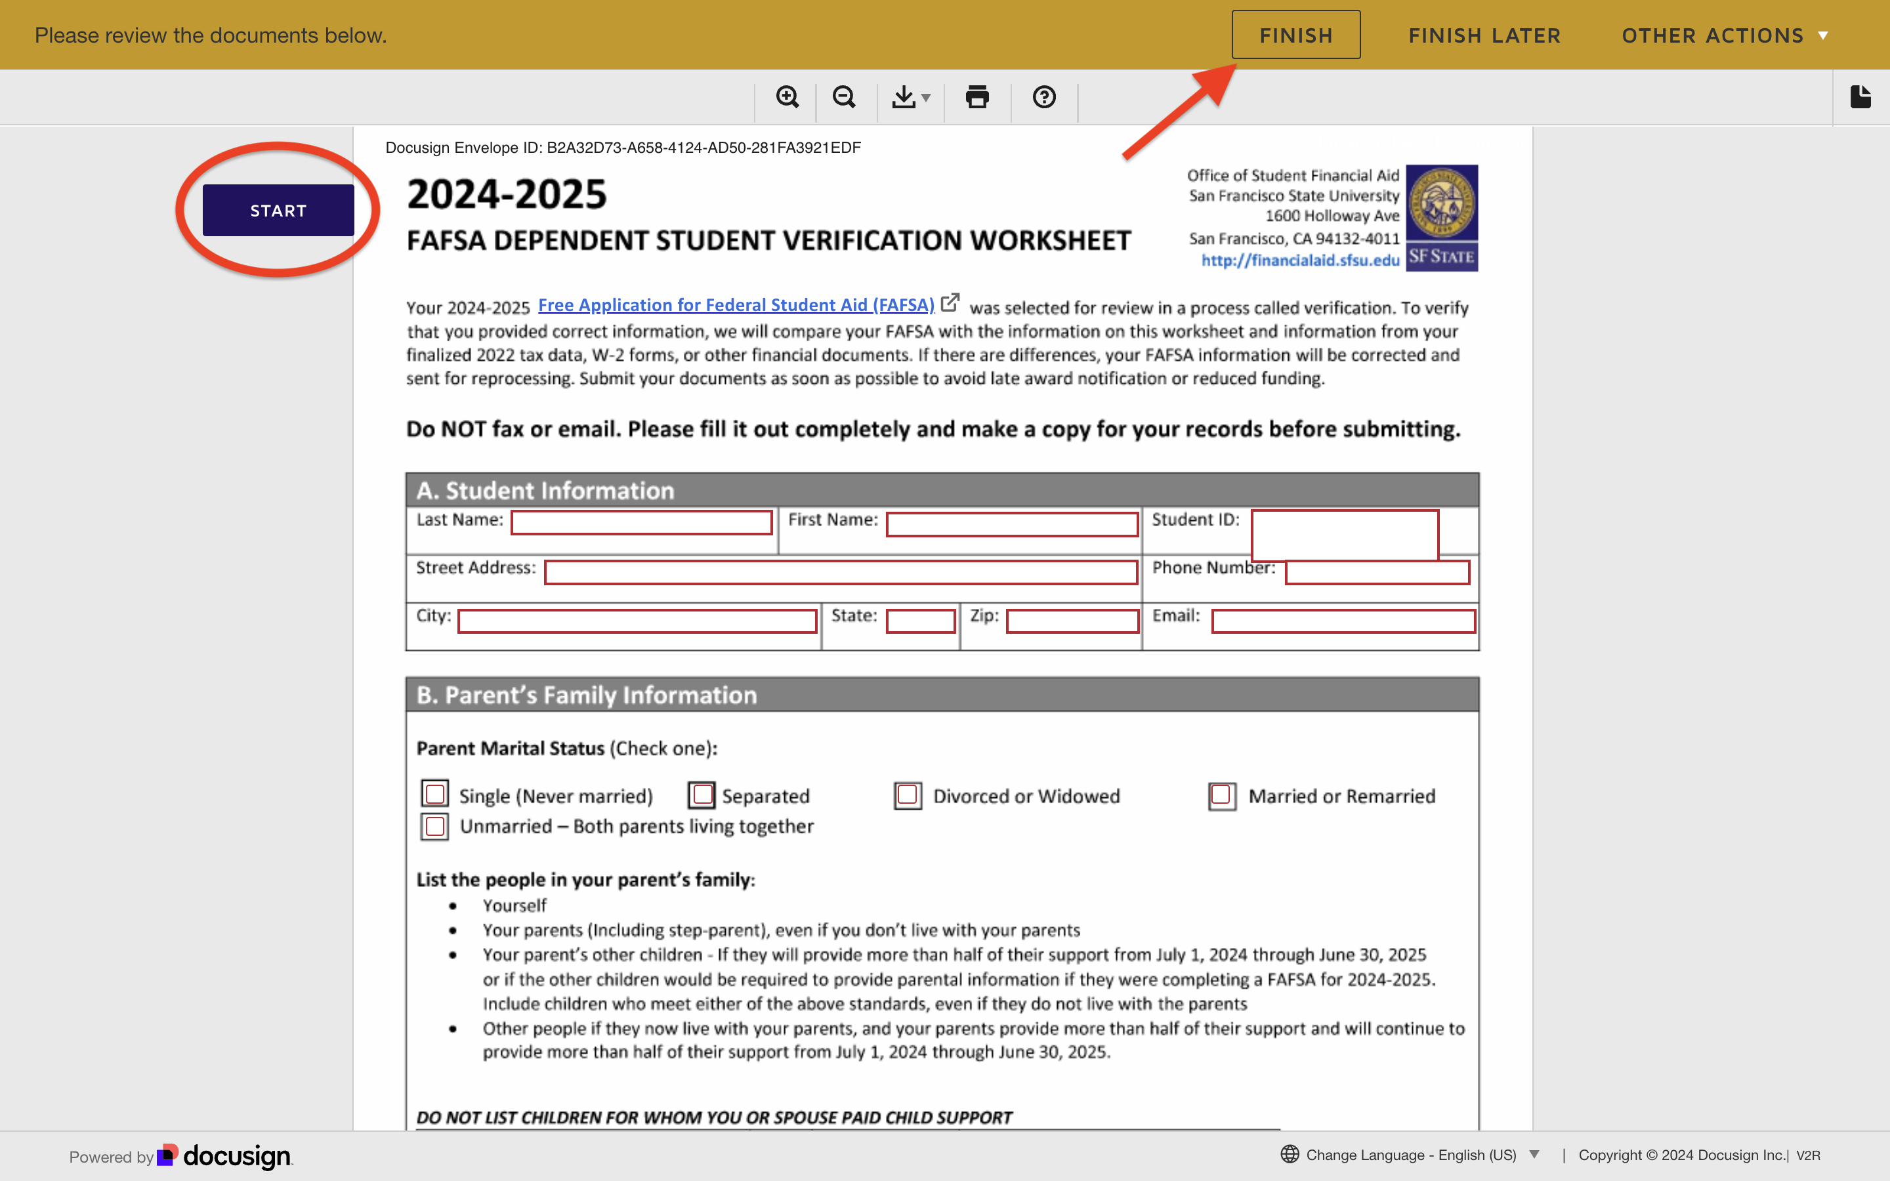Click the print document icon

(x=977, y=96)
